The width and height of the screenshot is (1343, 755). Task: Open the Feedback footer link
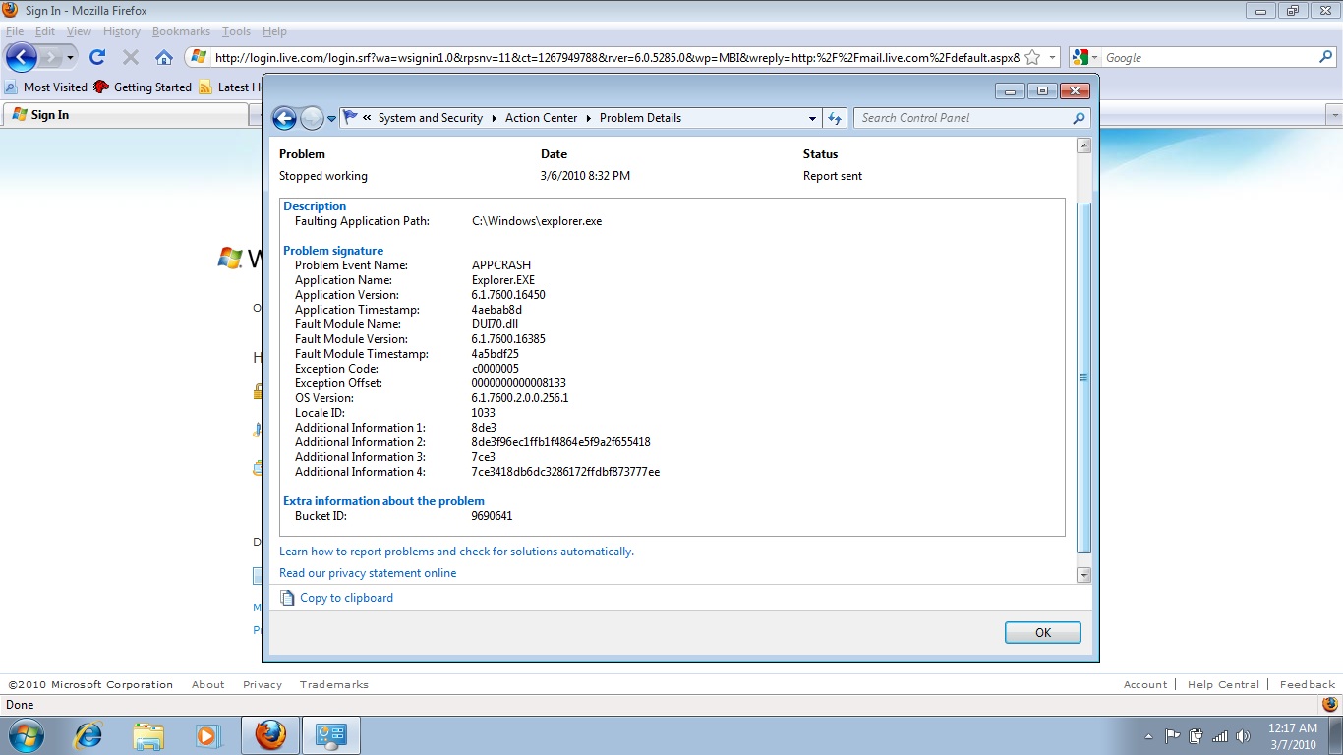(1308, 684)
